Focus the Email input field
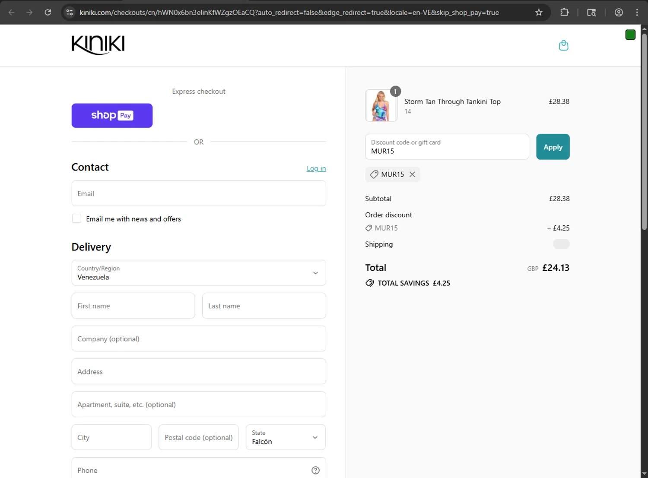 click(199, 193)
